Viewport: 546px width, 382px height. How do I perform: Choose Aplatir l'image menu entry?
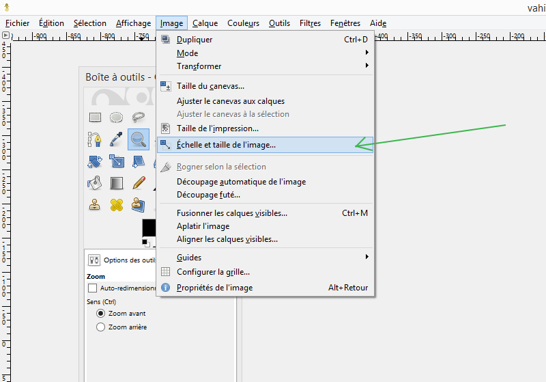265,226
